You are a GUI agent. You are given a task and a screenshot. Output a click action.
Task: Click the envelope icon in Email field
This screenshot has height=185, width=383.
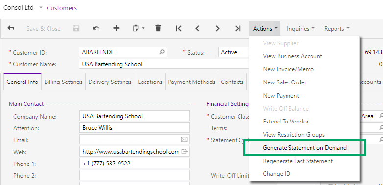coord(184,139)
